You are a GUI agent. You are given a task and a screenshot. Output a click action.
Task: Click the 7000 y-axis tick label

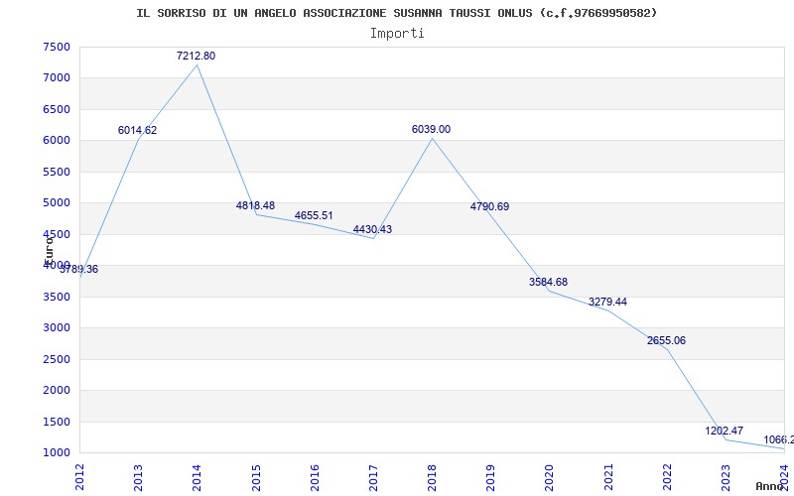[x=57, y=78]
